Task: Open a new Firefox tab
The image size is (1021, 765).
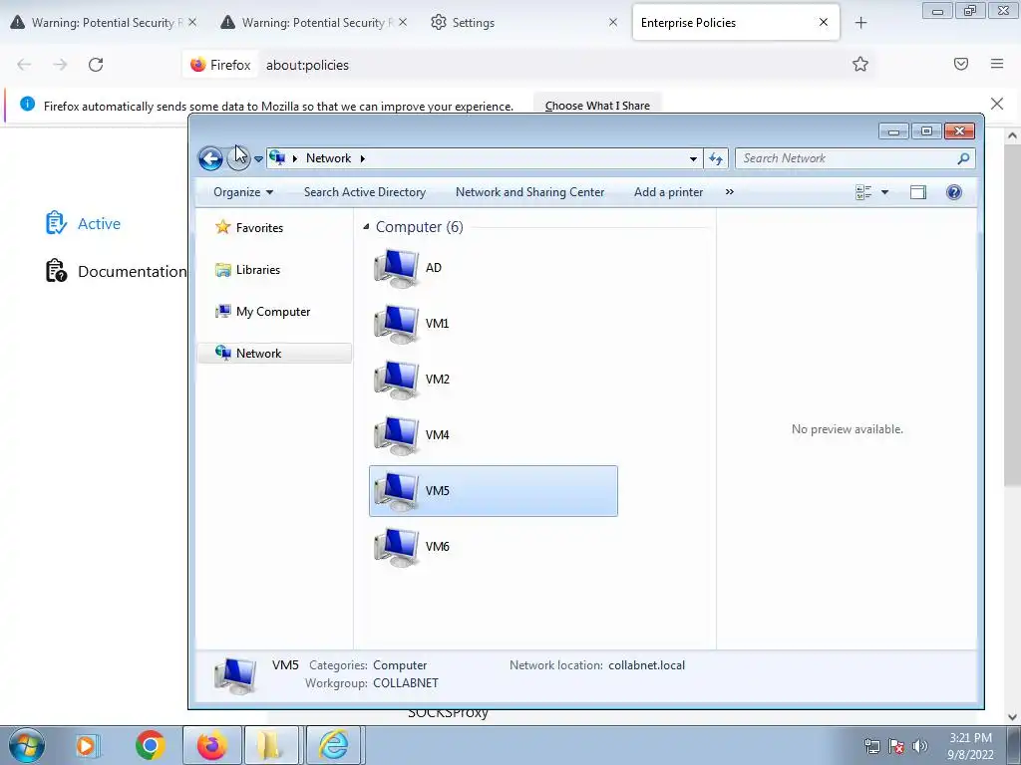Action: click(860, 23)
